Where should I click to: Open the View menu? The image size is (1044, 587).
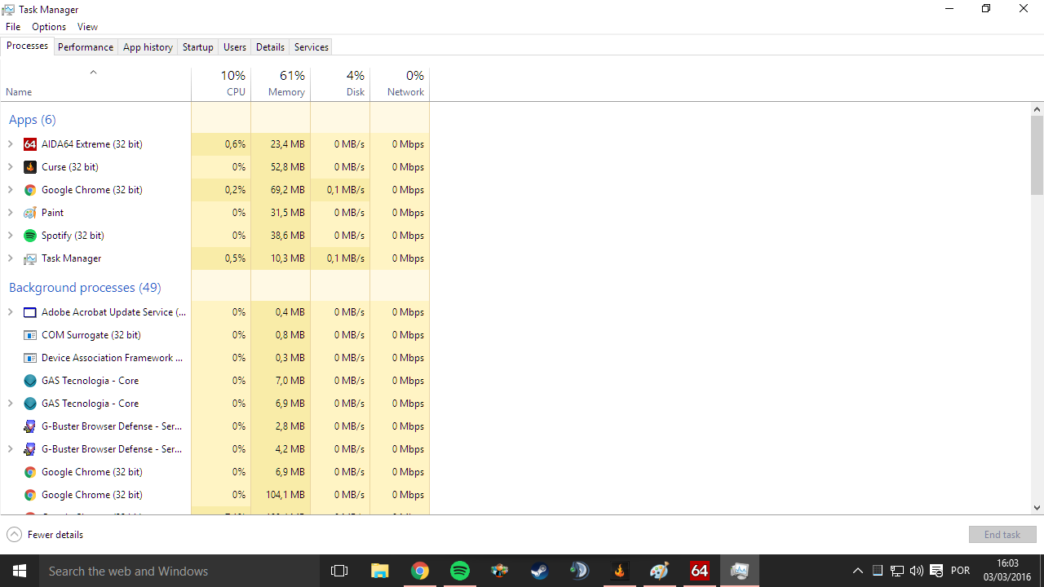(x=87, y=27)
